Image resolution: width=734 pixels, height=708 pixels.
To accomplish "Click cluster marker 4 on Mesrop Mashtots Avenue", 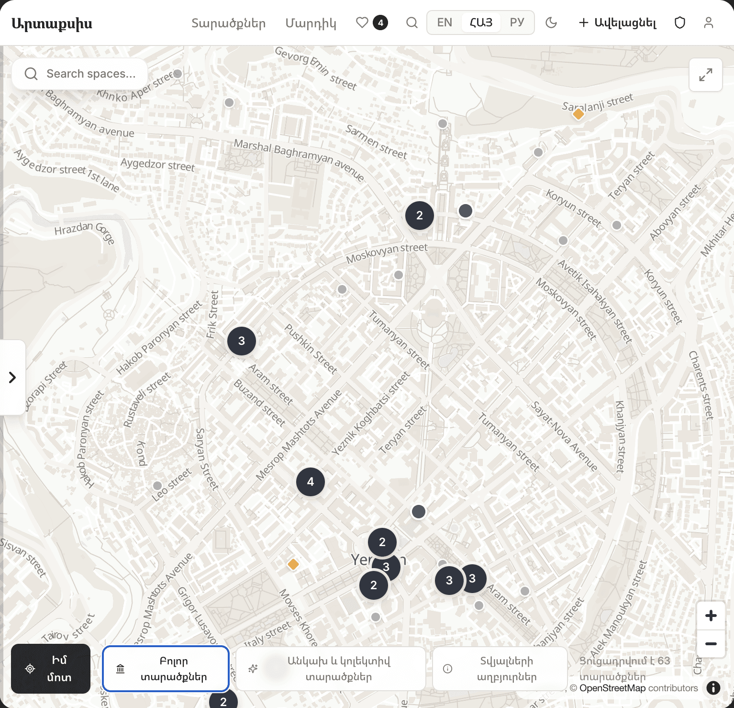I will coord(311,482).
